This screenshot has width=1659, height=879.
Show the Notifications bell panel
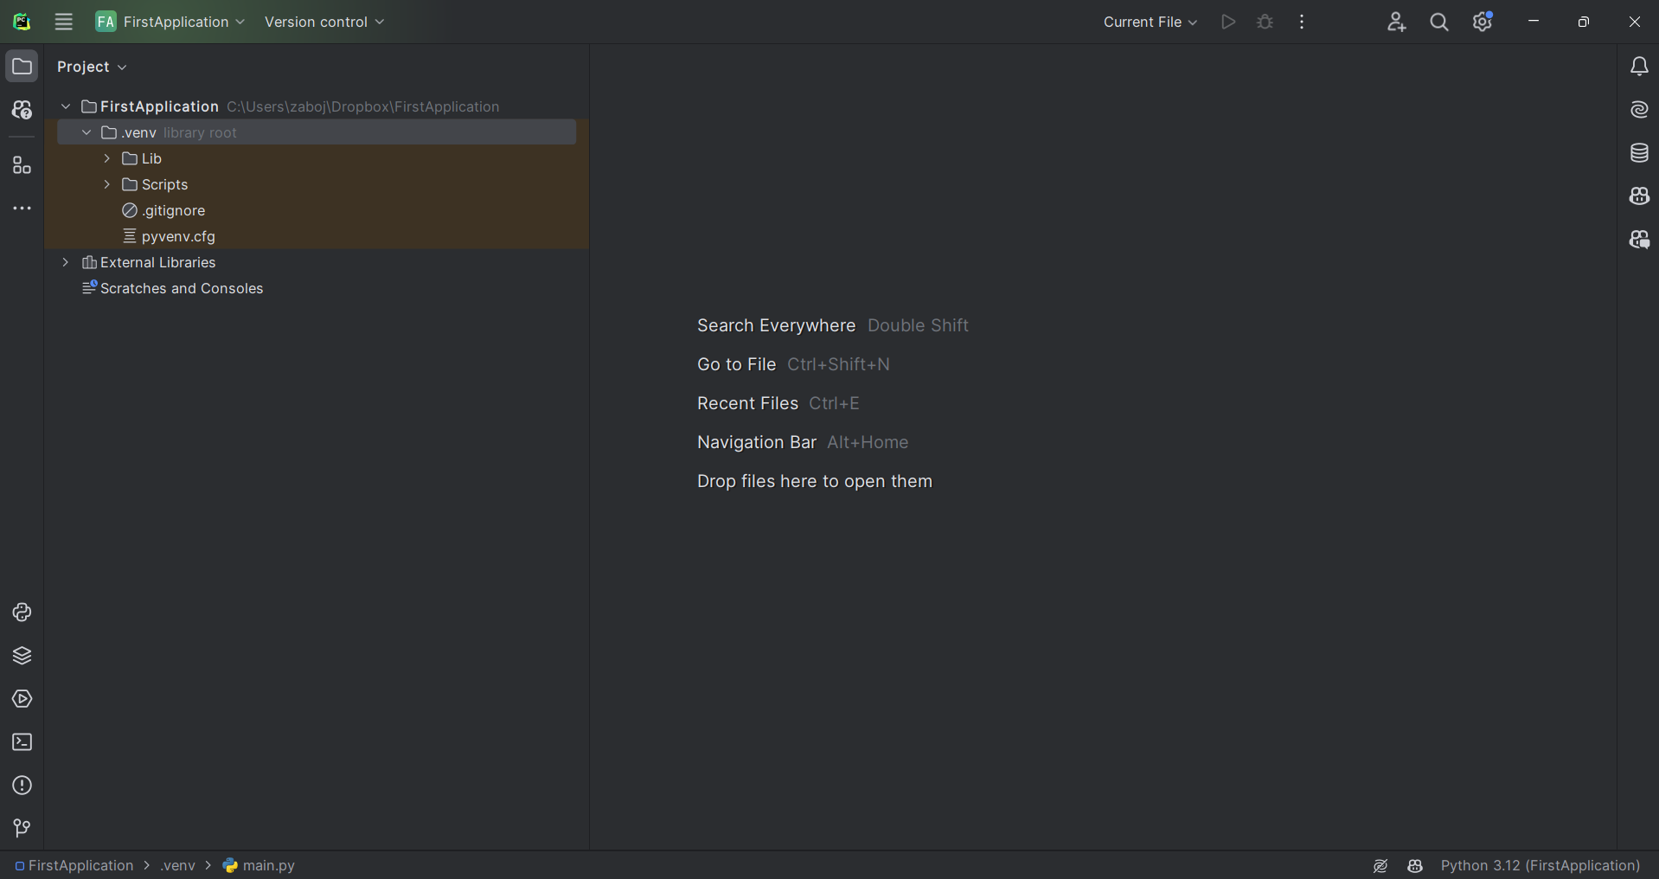[1639, 67]
